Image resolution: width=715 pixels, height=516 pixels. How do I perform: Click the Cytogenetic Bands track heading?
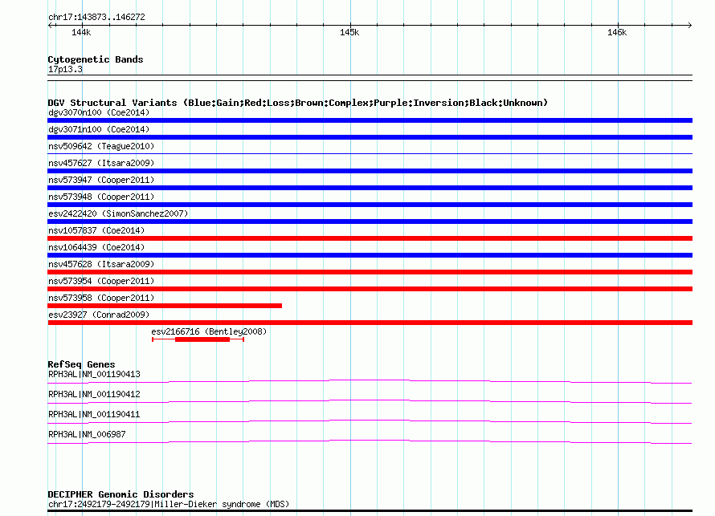96,59
